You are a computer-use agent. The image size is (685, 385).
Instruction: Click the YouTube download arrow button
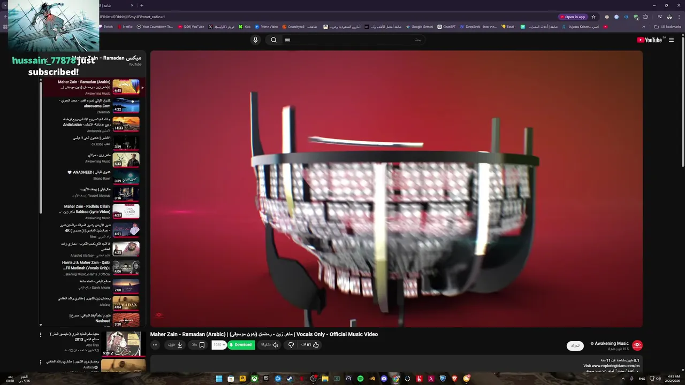click(176, 345)
